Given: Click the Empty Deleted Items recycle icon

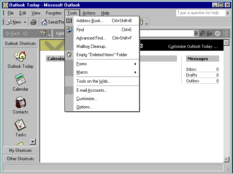Looking at the screenshot, I should (69, 55).
